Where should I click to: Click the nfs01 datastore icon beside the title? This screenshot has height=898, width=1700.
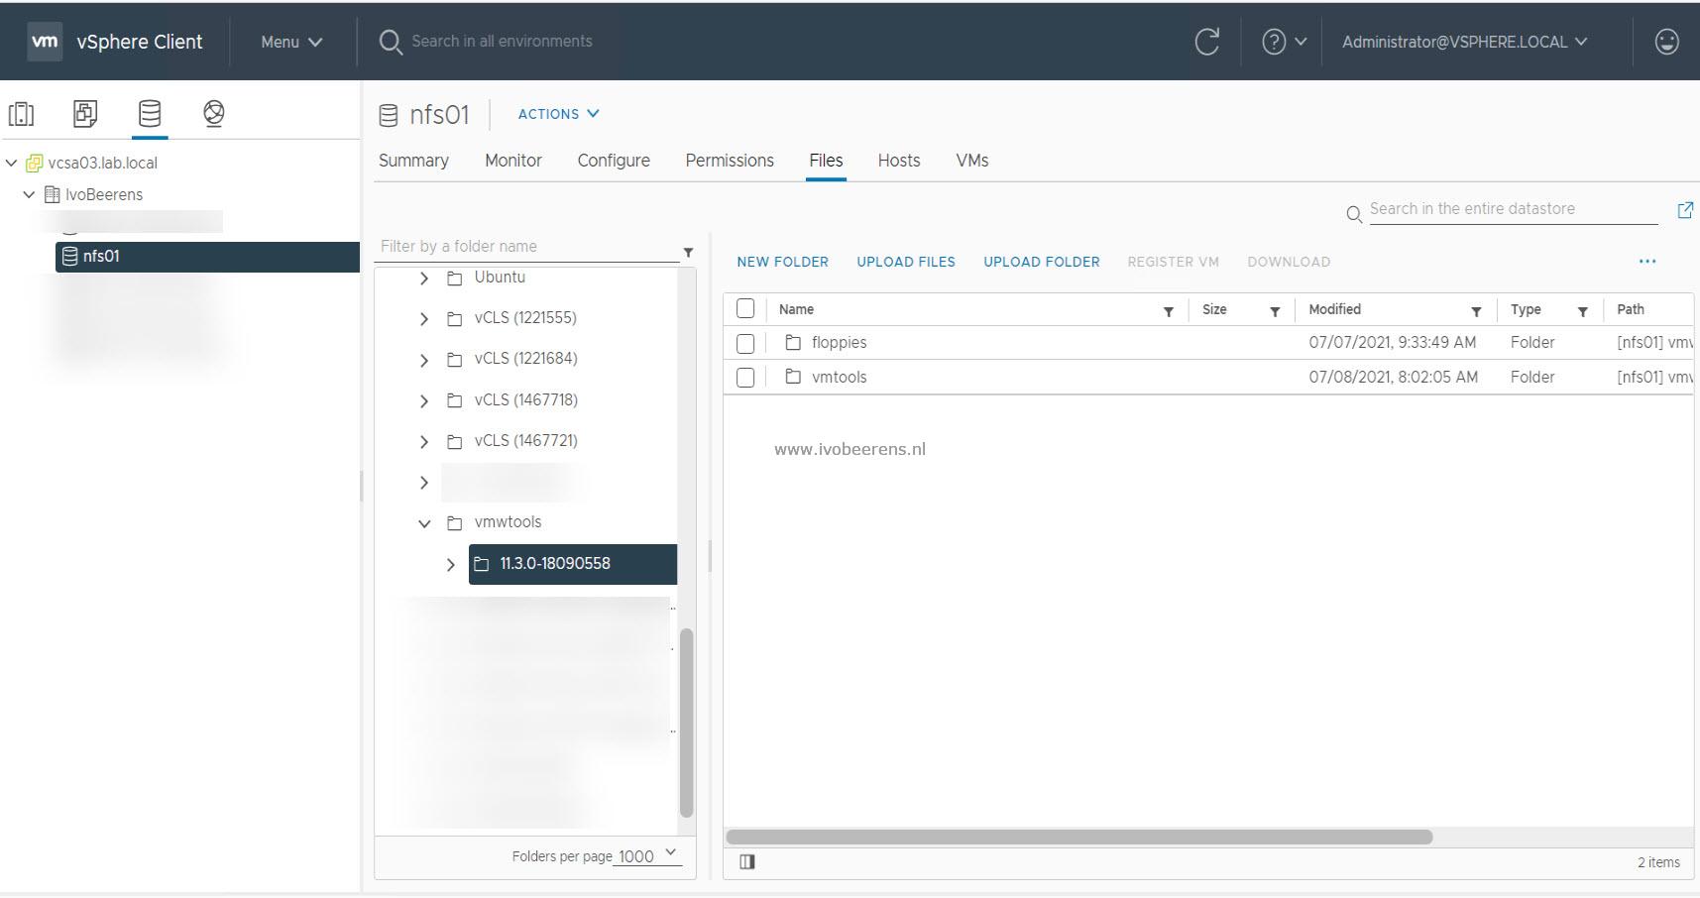389,115
